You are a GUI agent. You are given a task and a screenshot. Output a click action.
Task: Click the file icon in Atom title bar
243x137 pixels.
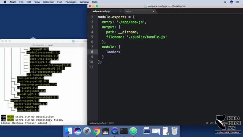point(145,6)
